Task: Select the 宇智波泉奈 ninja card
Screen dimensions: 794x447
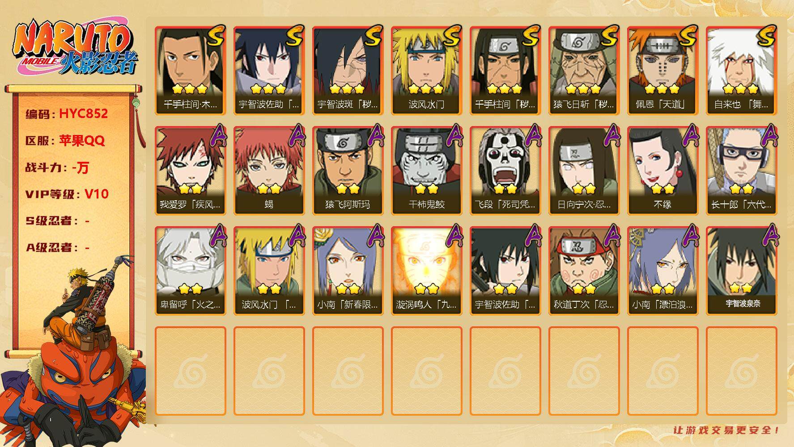Action: 741,271
